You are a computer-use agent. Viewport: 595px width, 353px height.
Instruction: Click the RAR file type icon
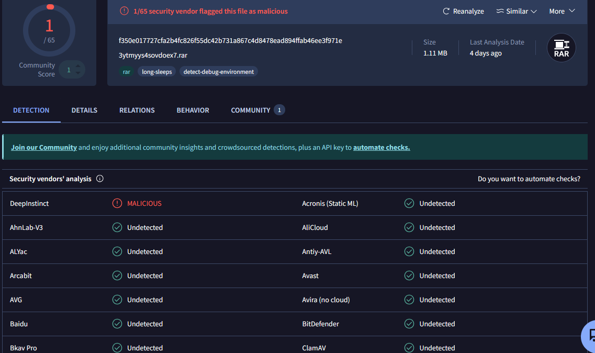coord(561,48)
